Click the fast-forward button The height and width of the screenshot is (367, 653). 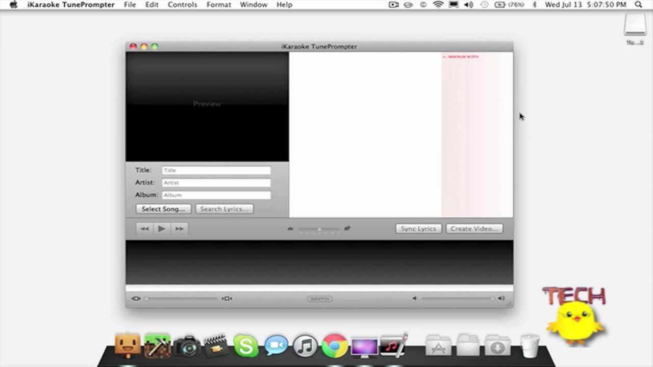click(179, 229)
